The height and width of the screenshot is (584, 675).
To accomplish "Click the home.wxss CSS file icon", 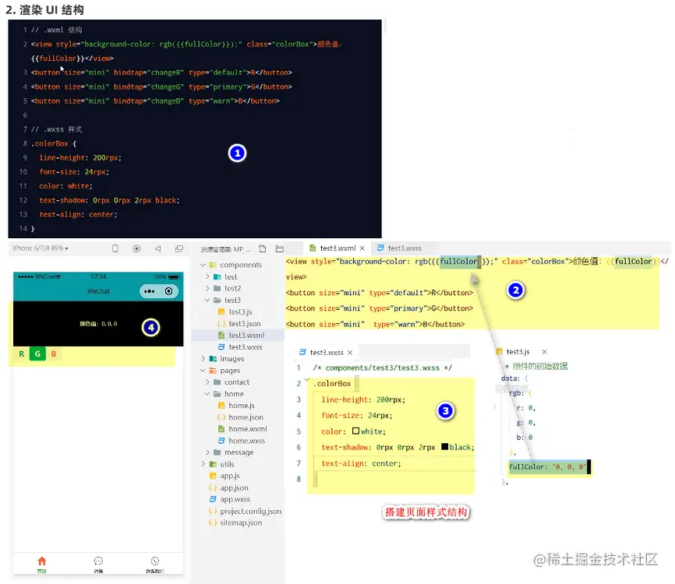I will coord(221,441).
